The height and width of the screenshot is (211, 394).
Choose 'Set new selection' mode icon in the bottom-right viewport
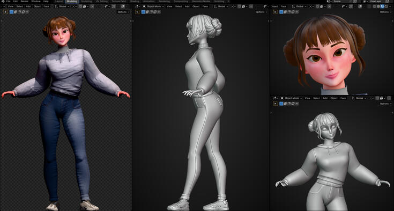click(281, 104)
